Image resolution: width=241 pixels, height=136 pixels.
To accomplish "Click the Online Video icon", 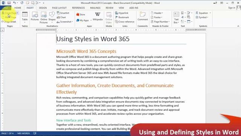I will pyautogui.click(x=109, y=18).
